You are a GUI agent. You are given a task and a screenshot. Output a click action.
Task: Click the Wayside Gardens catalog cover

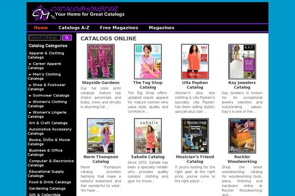[x=101, y=62]
